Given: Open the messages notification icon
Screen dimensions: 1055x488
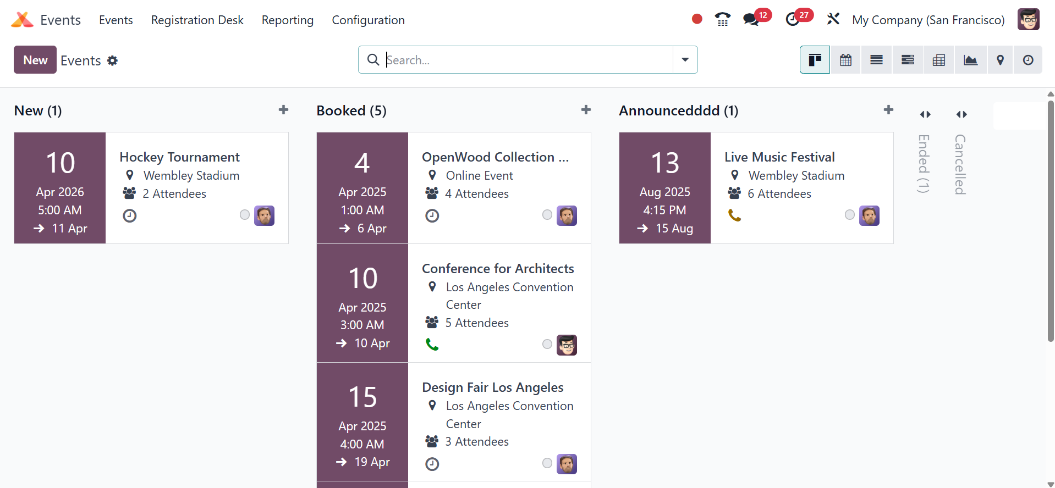Looking at the screenshot, I should 751,20.
